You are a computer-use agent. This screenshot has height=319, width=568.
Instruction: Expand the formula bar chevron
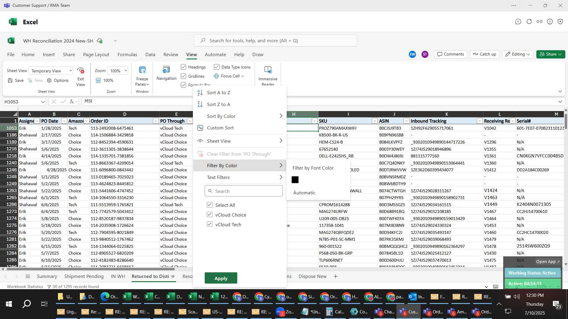click(560, 102)
